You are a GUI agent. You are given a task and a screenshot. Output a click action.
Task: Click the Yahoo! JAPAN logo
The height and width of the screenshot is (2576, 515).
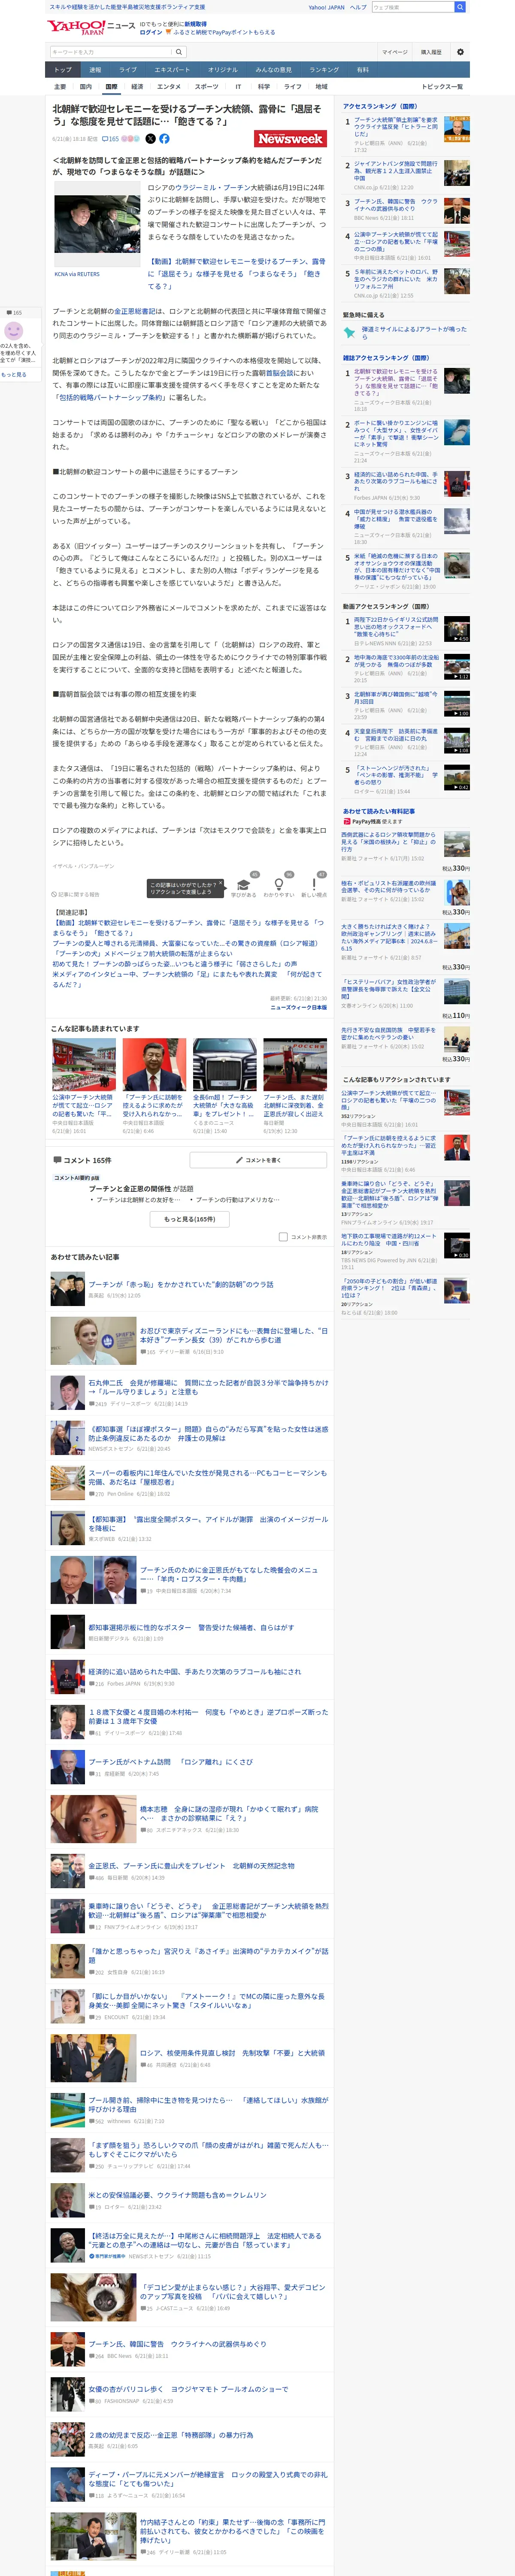pos(75,27)
